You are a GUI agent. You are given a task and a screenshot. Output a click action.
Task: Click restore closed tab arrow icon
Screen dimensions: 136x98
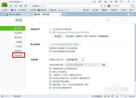tap(132, 14)
